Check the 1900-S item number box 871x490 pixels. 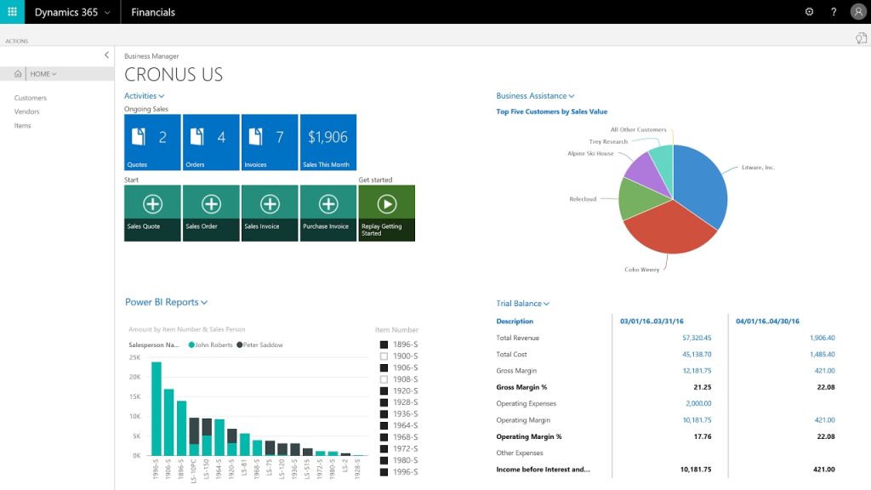click(x=384, y=356)
